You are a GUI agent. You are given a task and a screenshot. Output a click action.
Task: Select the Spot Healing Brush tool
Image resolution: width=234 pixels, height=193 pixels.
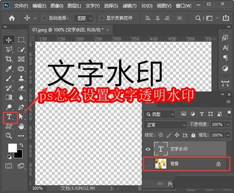click(x=21, y=69)
